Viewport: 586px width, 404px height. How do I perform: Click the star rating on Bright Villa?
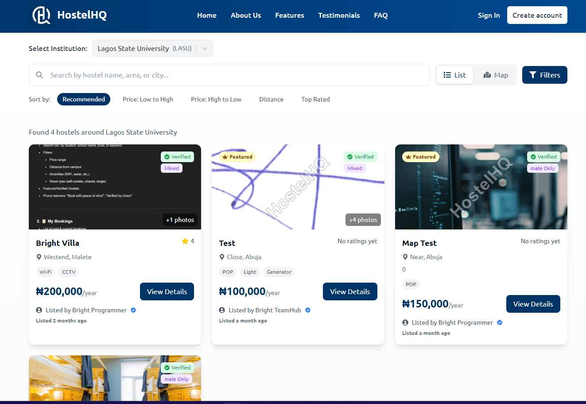185,241
